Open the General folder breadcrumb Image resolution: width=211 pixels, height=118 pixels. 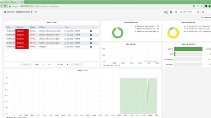pyautogui.click(x=10, y=12)
